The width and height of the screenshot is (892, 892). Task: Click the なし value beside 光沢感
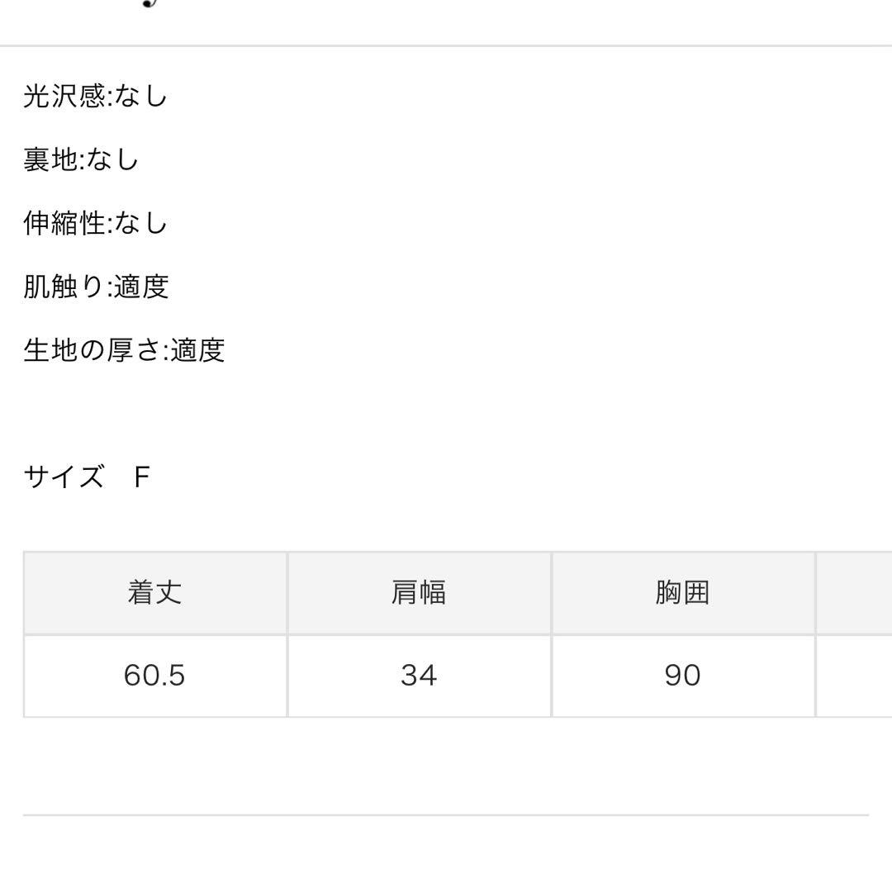(140, 97)
